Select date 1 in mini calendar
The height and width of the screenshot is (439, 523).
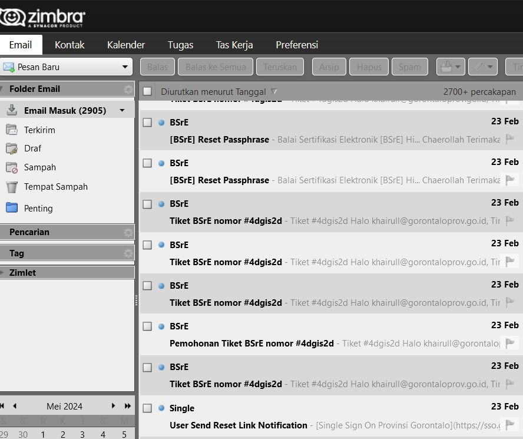tap(42, 434)
